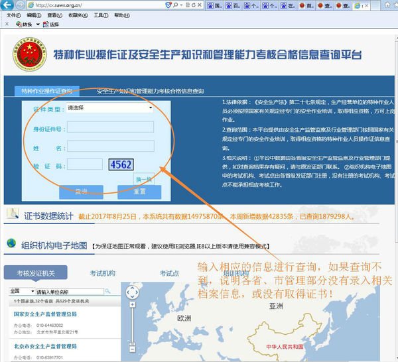Switch to the first Baidu paw tab

(x=214, y=5)
